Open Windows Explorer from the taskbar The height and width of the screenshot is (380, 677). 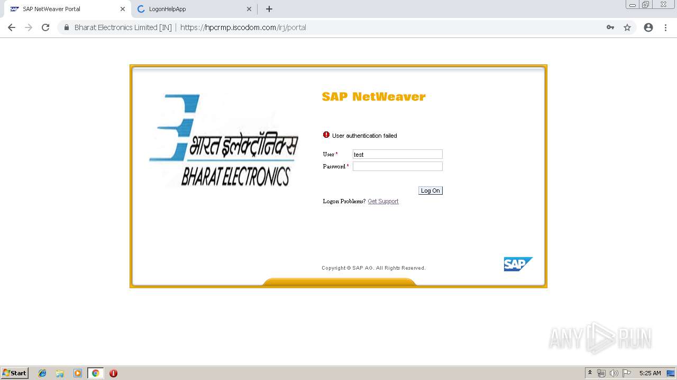(60, 373)
